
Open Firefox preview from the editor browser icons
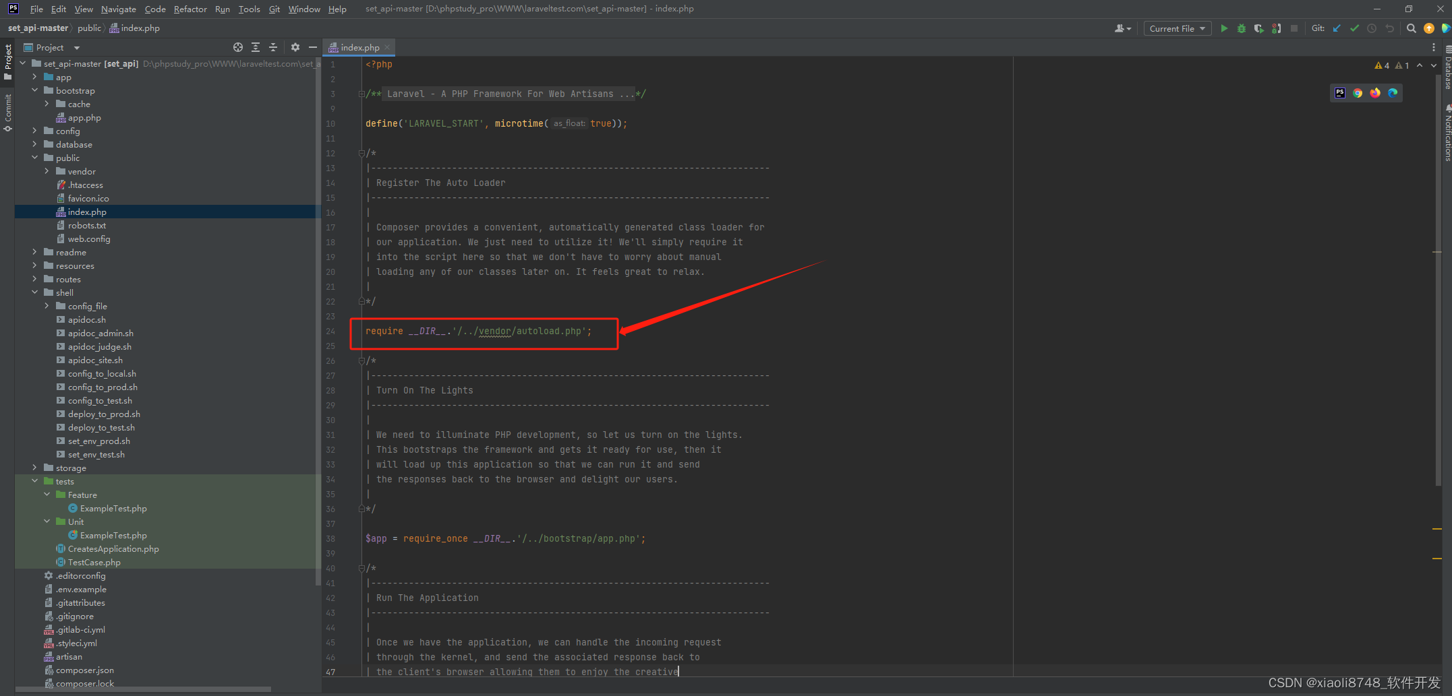point(1375,93)
